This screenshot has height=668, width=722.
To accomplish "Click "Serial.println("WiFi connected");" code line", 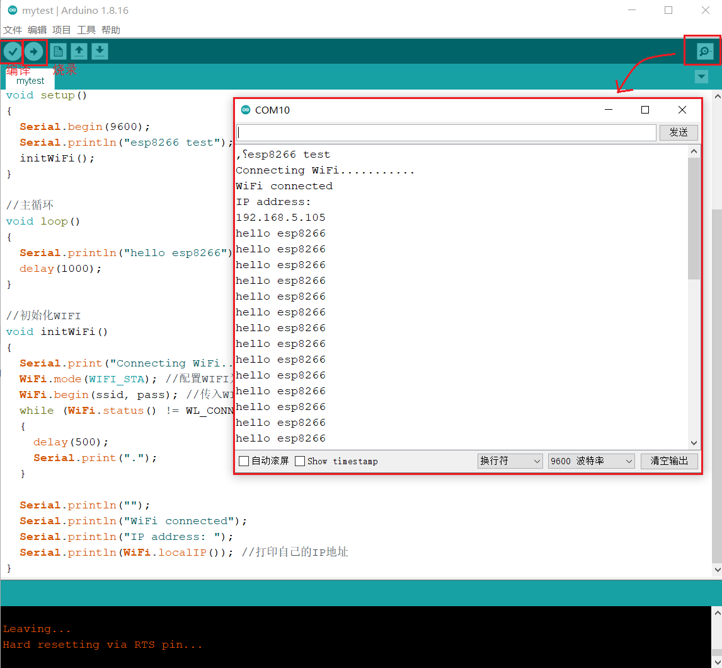I will (134, 521).
